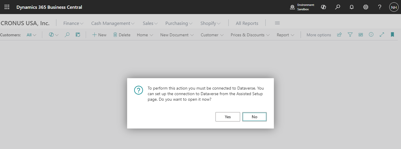This screenshot has width=401, height=149.
Task: Open the All Reports menu item
Action: [x=247, y=23]
